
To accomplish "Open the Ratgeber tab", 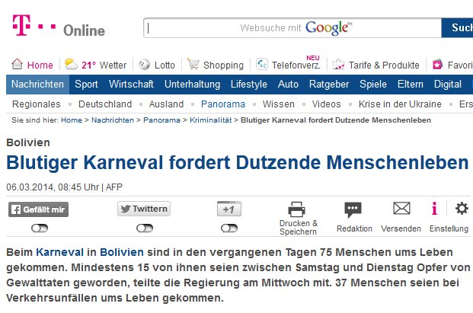I will coord(329,84).
